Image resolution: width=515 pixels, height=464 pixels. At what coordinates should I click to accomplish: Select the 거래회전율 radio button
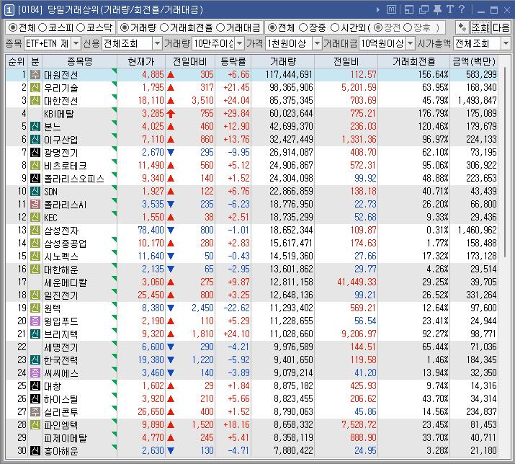click(164, 27)
